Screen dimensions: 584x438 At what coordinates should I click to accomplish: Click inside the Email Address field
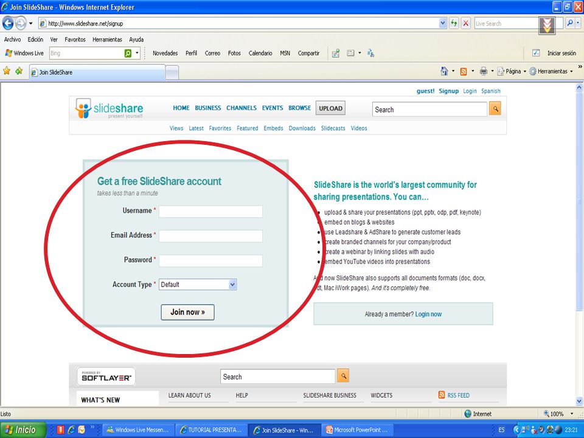[210, 236]
